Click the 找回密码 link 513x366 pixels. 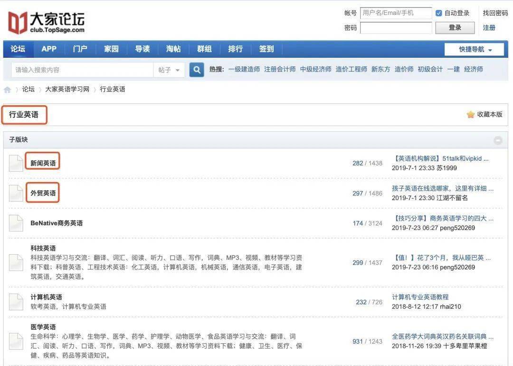[x=495, y=13]
